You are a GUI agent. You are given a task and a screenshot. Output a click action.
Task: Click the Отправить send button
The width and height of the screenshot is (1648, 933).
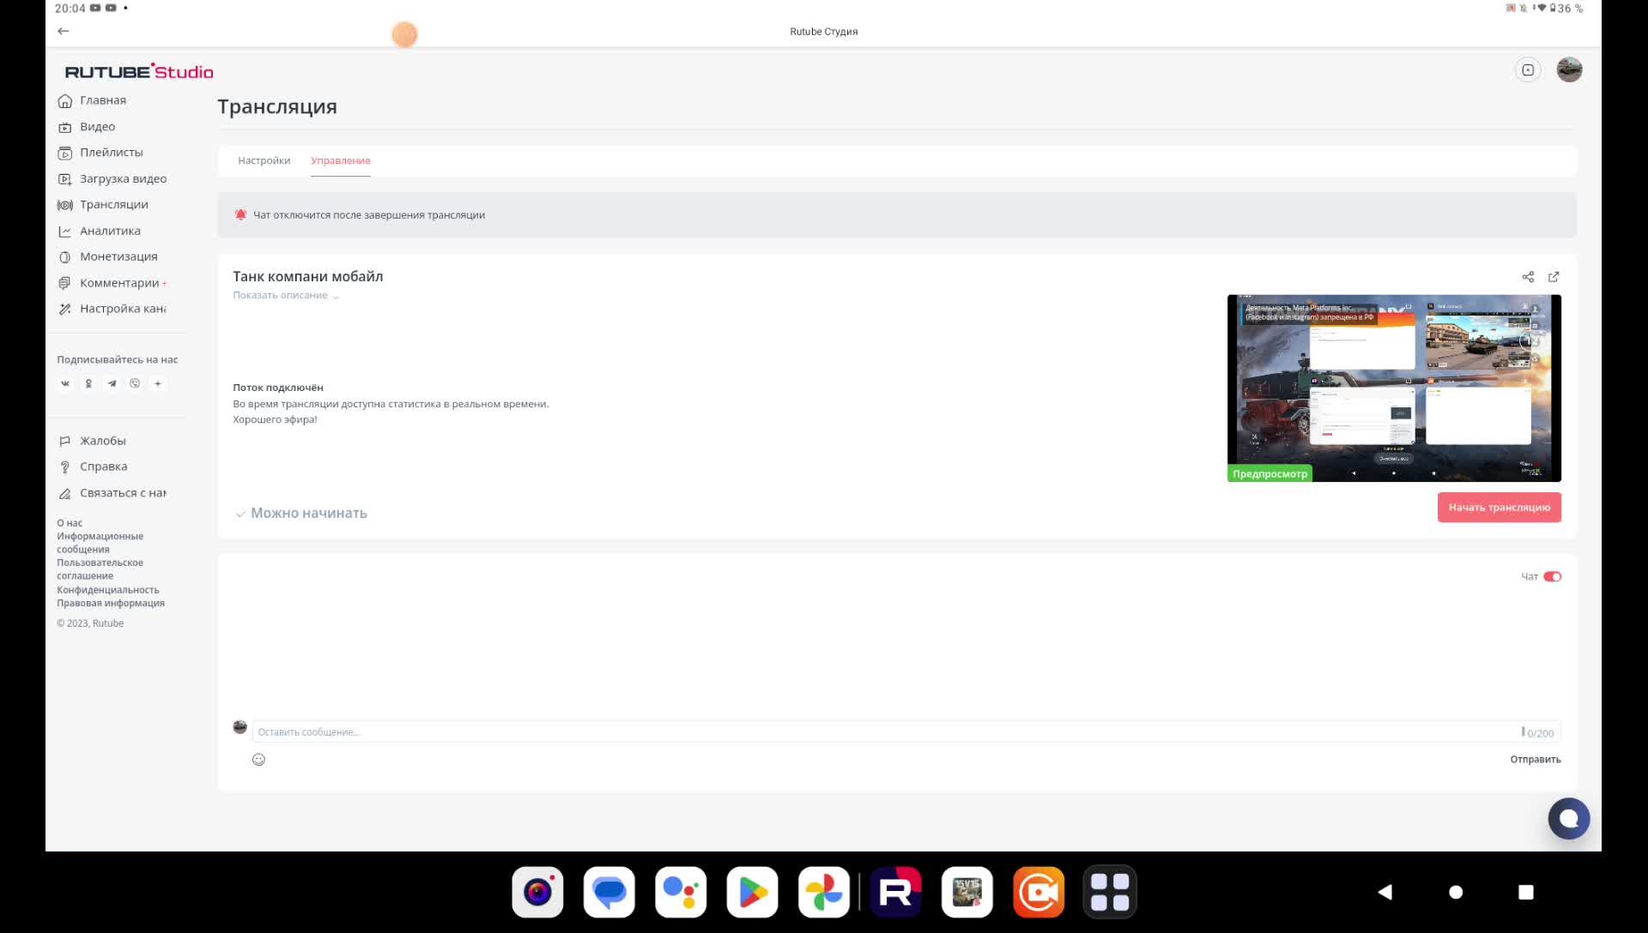coord(1535,760)
